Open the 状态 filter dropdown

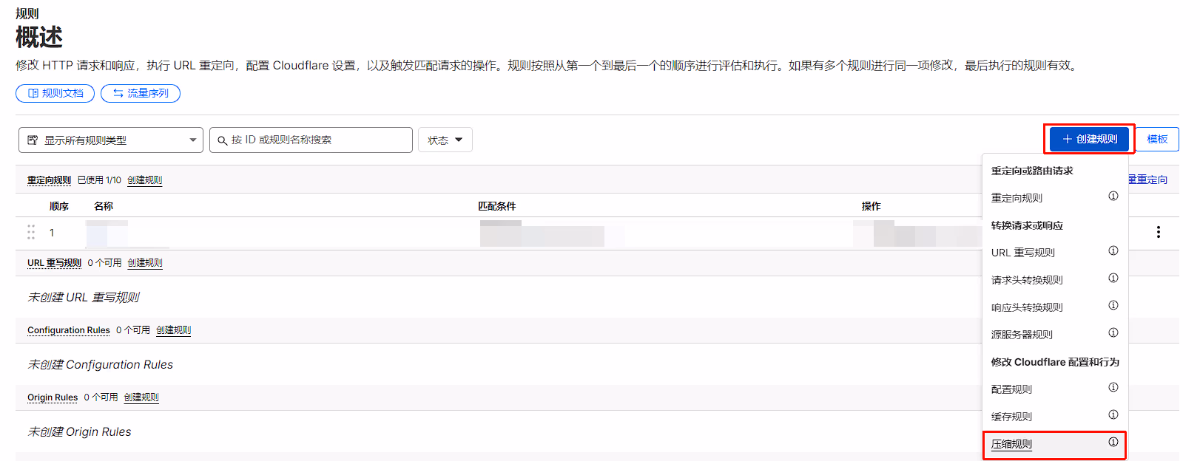pyautogui.click(x=445, y=140)
